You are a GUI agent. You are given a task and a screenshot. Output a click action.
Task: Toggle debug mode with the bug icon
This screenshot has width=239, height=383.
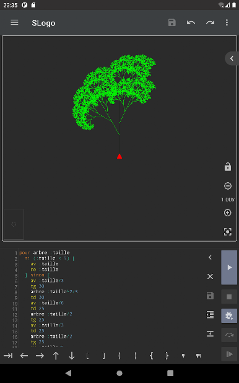coord(229,315)
